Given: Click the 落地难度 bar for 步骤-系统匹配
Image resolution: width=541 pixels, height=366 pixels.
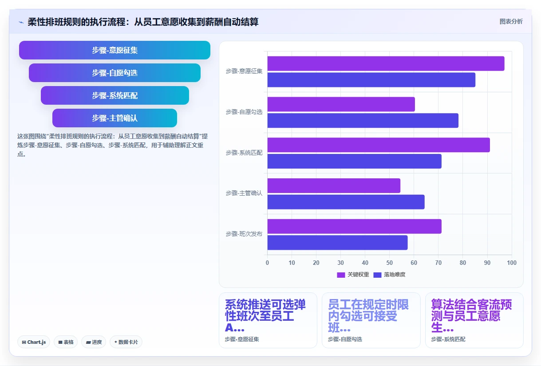Looking at the screenshot, I should 354,161.
